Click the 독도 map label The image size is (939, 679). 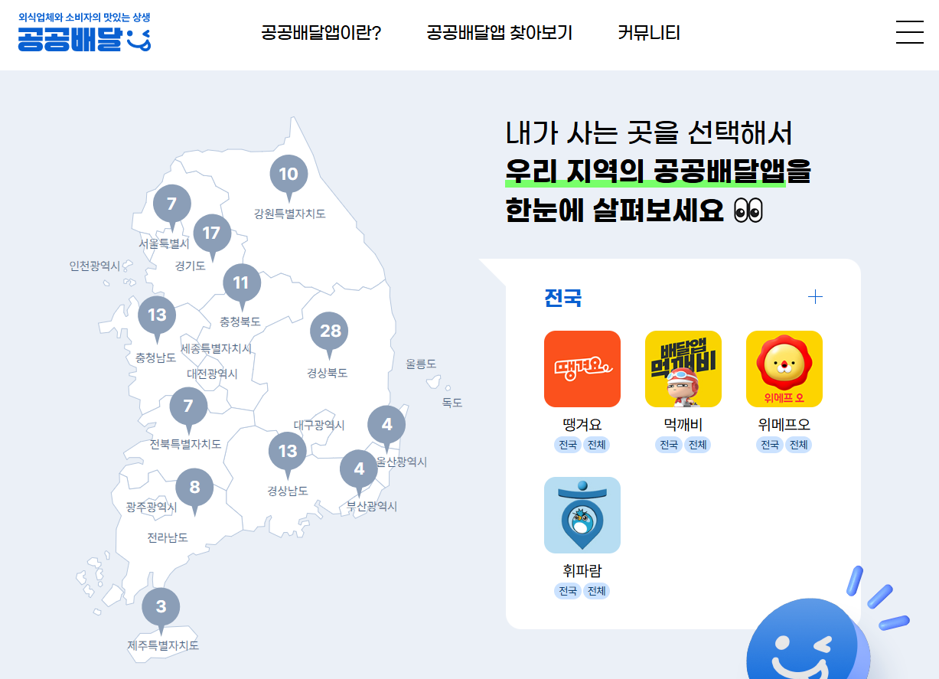(452, 402)
